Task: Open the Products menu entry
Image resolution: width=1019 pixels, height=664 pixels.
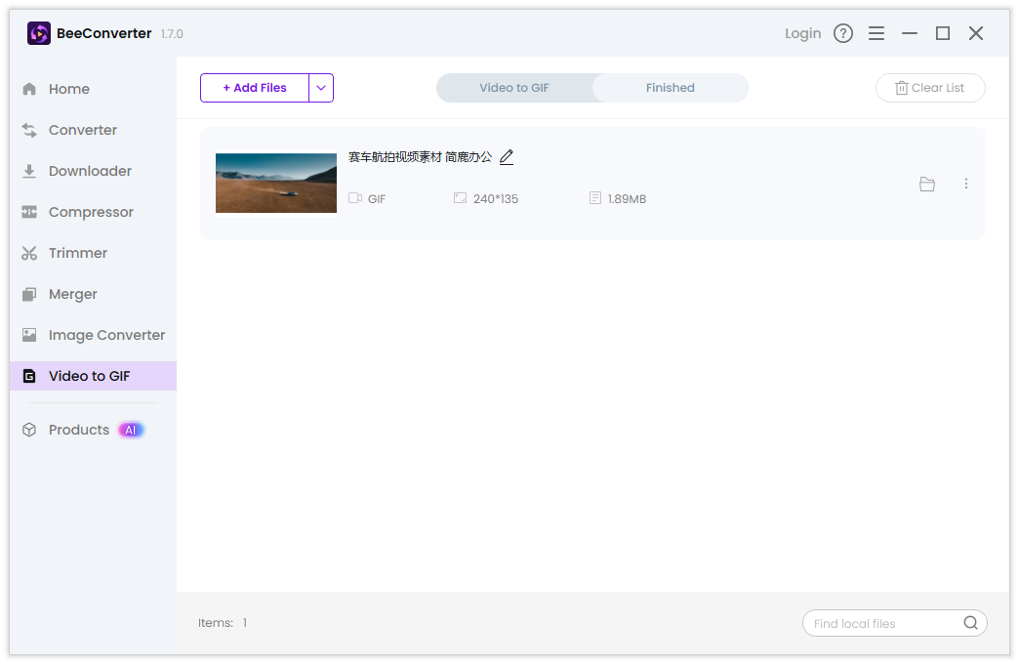Action: 79,430
